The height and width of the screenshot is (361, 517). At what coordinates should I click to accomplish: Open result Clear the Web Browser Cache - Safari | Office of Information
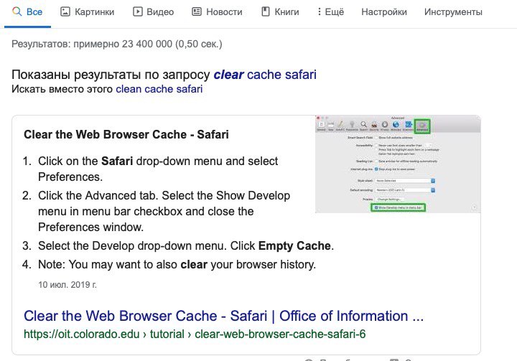(223, 316)
